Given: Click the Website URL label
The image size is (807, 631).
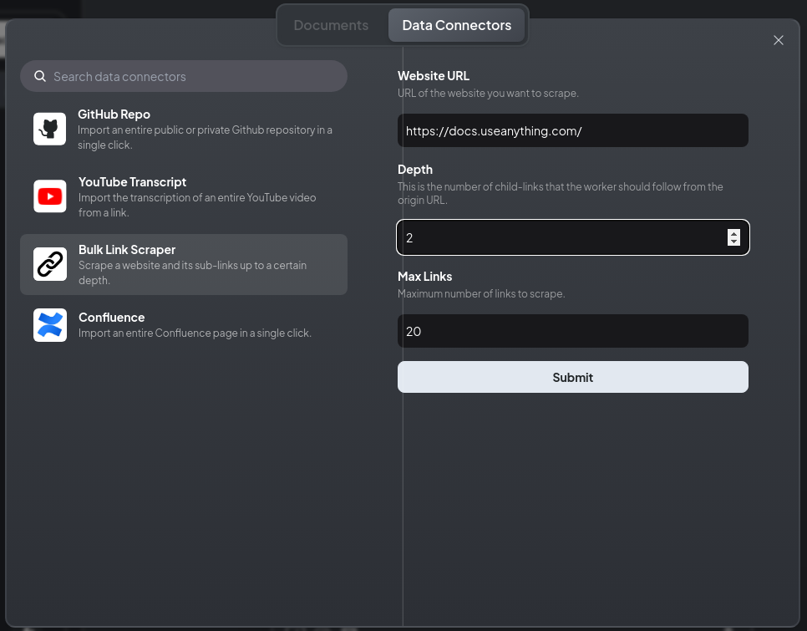Looking at the screenshot, I should (x=434, y=76).
